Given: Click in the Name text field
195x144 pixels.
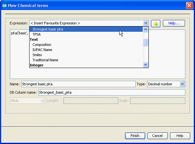Looking at the screenshot, I should (78, 84).
